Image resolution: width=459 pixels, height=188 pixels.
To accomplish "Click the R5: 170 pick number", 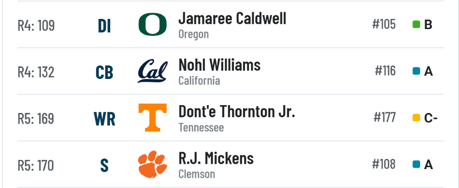I will coord(36,166).
